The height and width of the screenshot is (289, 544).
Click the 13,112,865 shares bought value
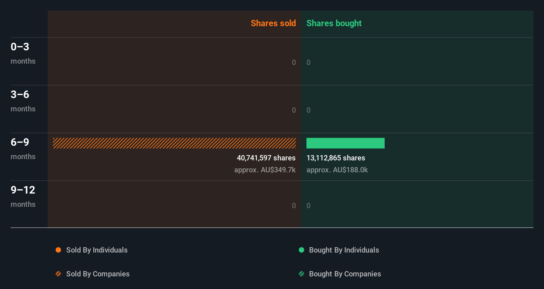[336, 158]
